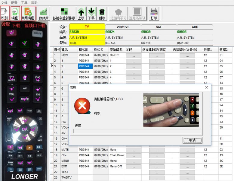
Task: Click the 编号 column header
Action: [x=57, y=49]
